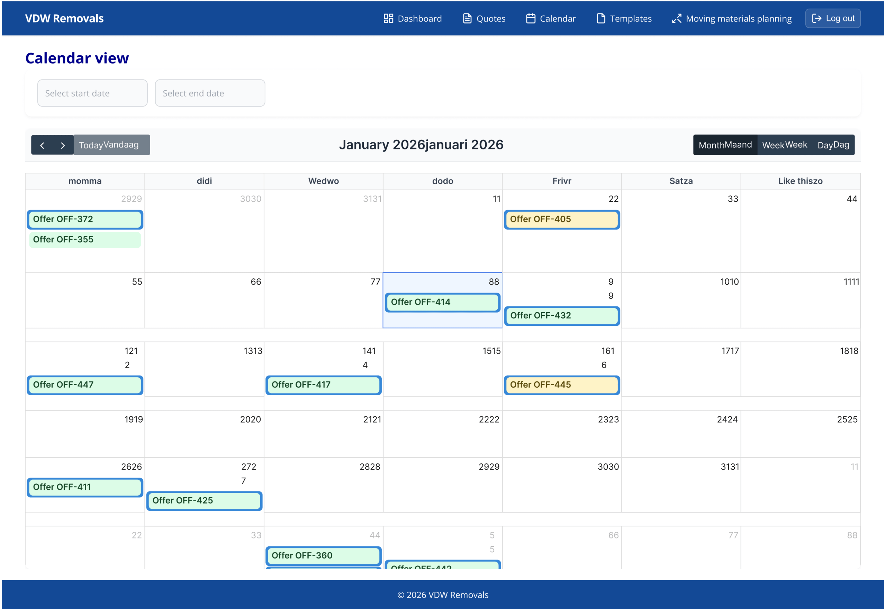886x609 pixels.
Task: Open event Offer OFF-355
Action: pos(85,240)
